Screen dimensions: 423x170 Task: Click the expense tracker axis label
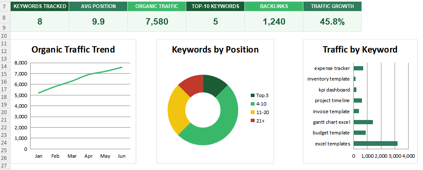click(332, 68)
